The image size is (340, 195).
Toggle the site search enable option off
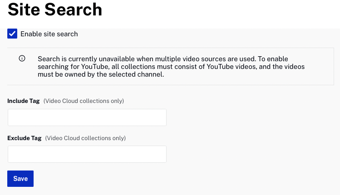(12, 34)
